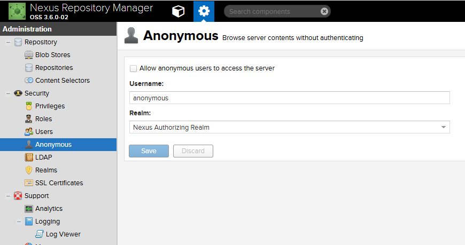Click the OSS 3.6.0-02 version text
465x245 pixels.
click(49, 17)
